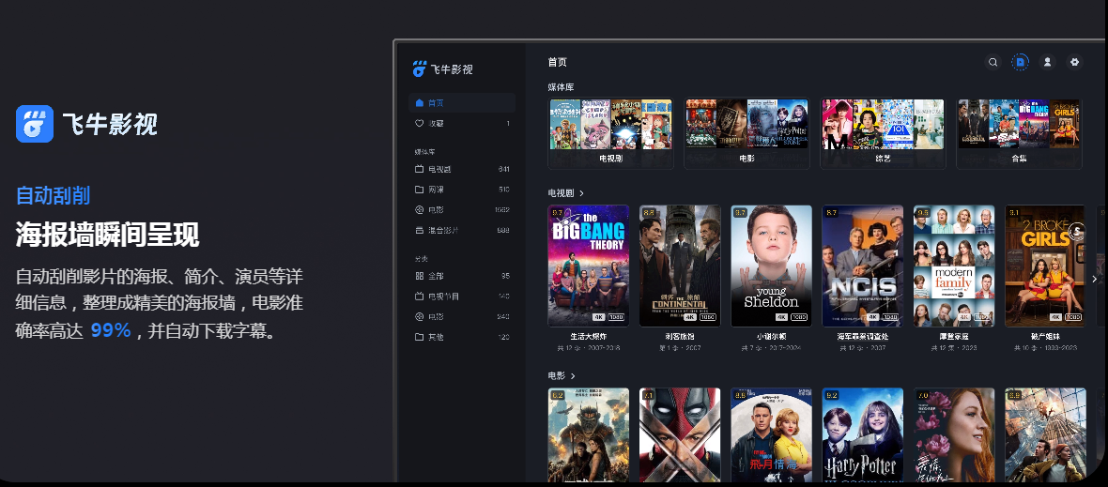Image resolution: width=1108 pixels, height=487 pixels.
Task: Open the 电影 media library card
Action: 746,133
